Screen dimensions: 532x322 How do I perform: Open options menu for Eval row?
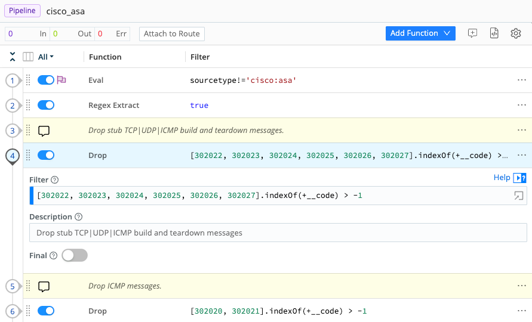point(521,80)
